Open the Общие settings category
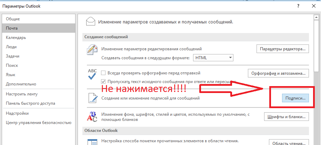 pos(38,19)
